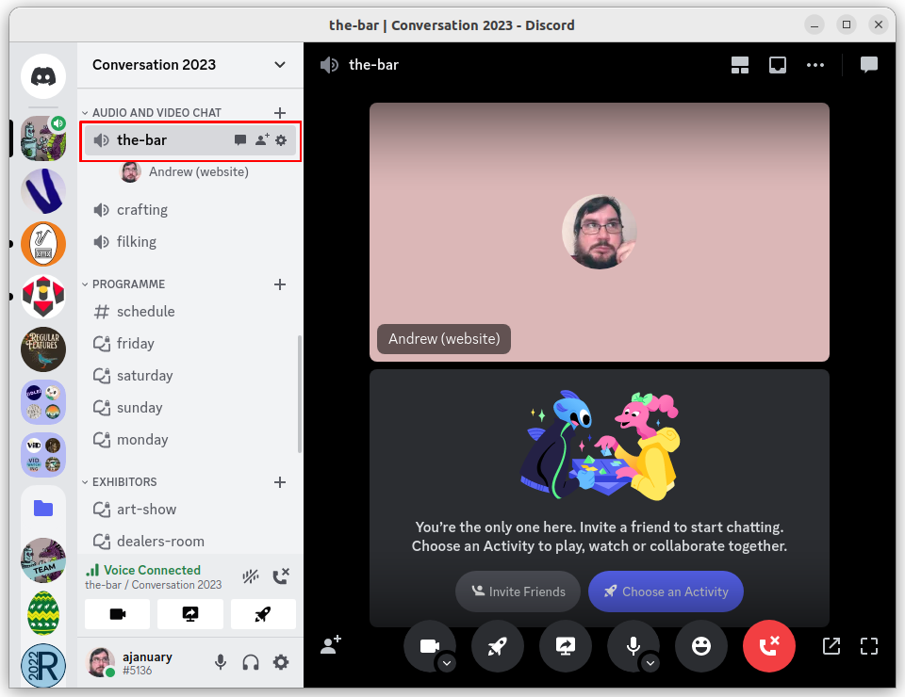
Task: Open the inbox icon in header
Action: 778,65
